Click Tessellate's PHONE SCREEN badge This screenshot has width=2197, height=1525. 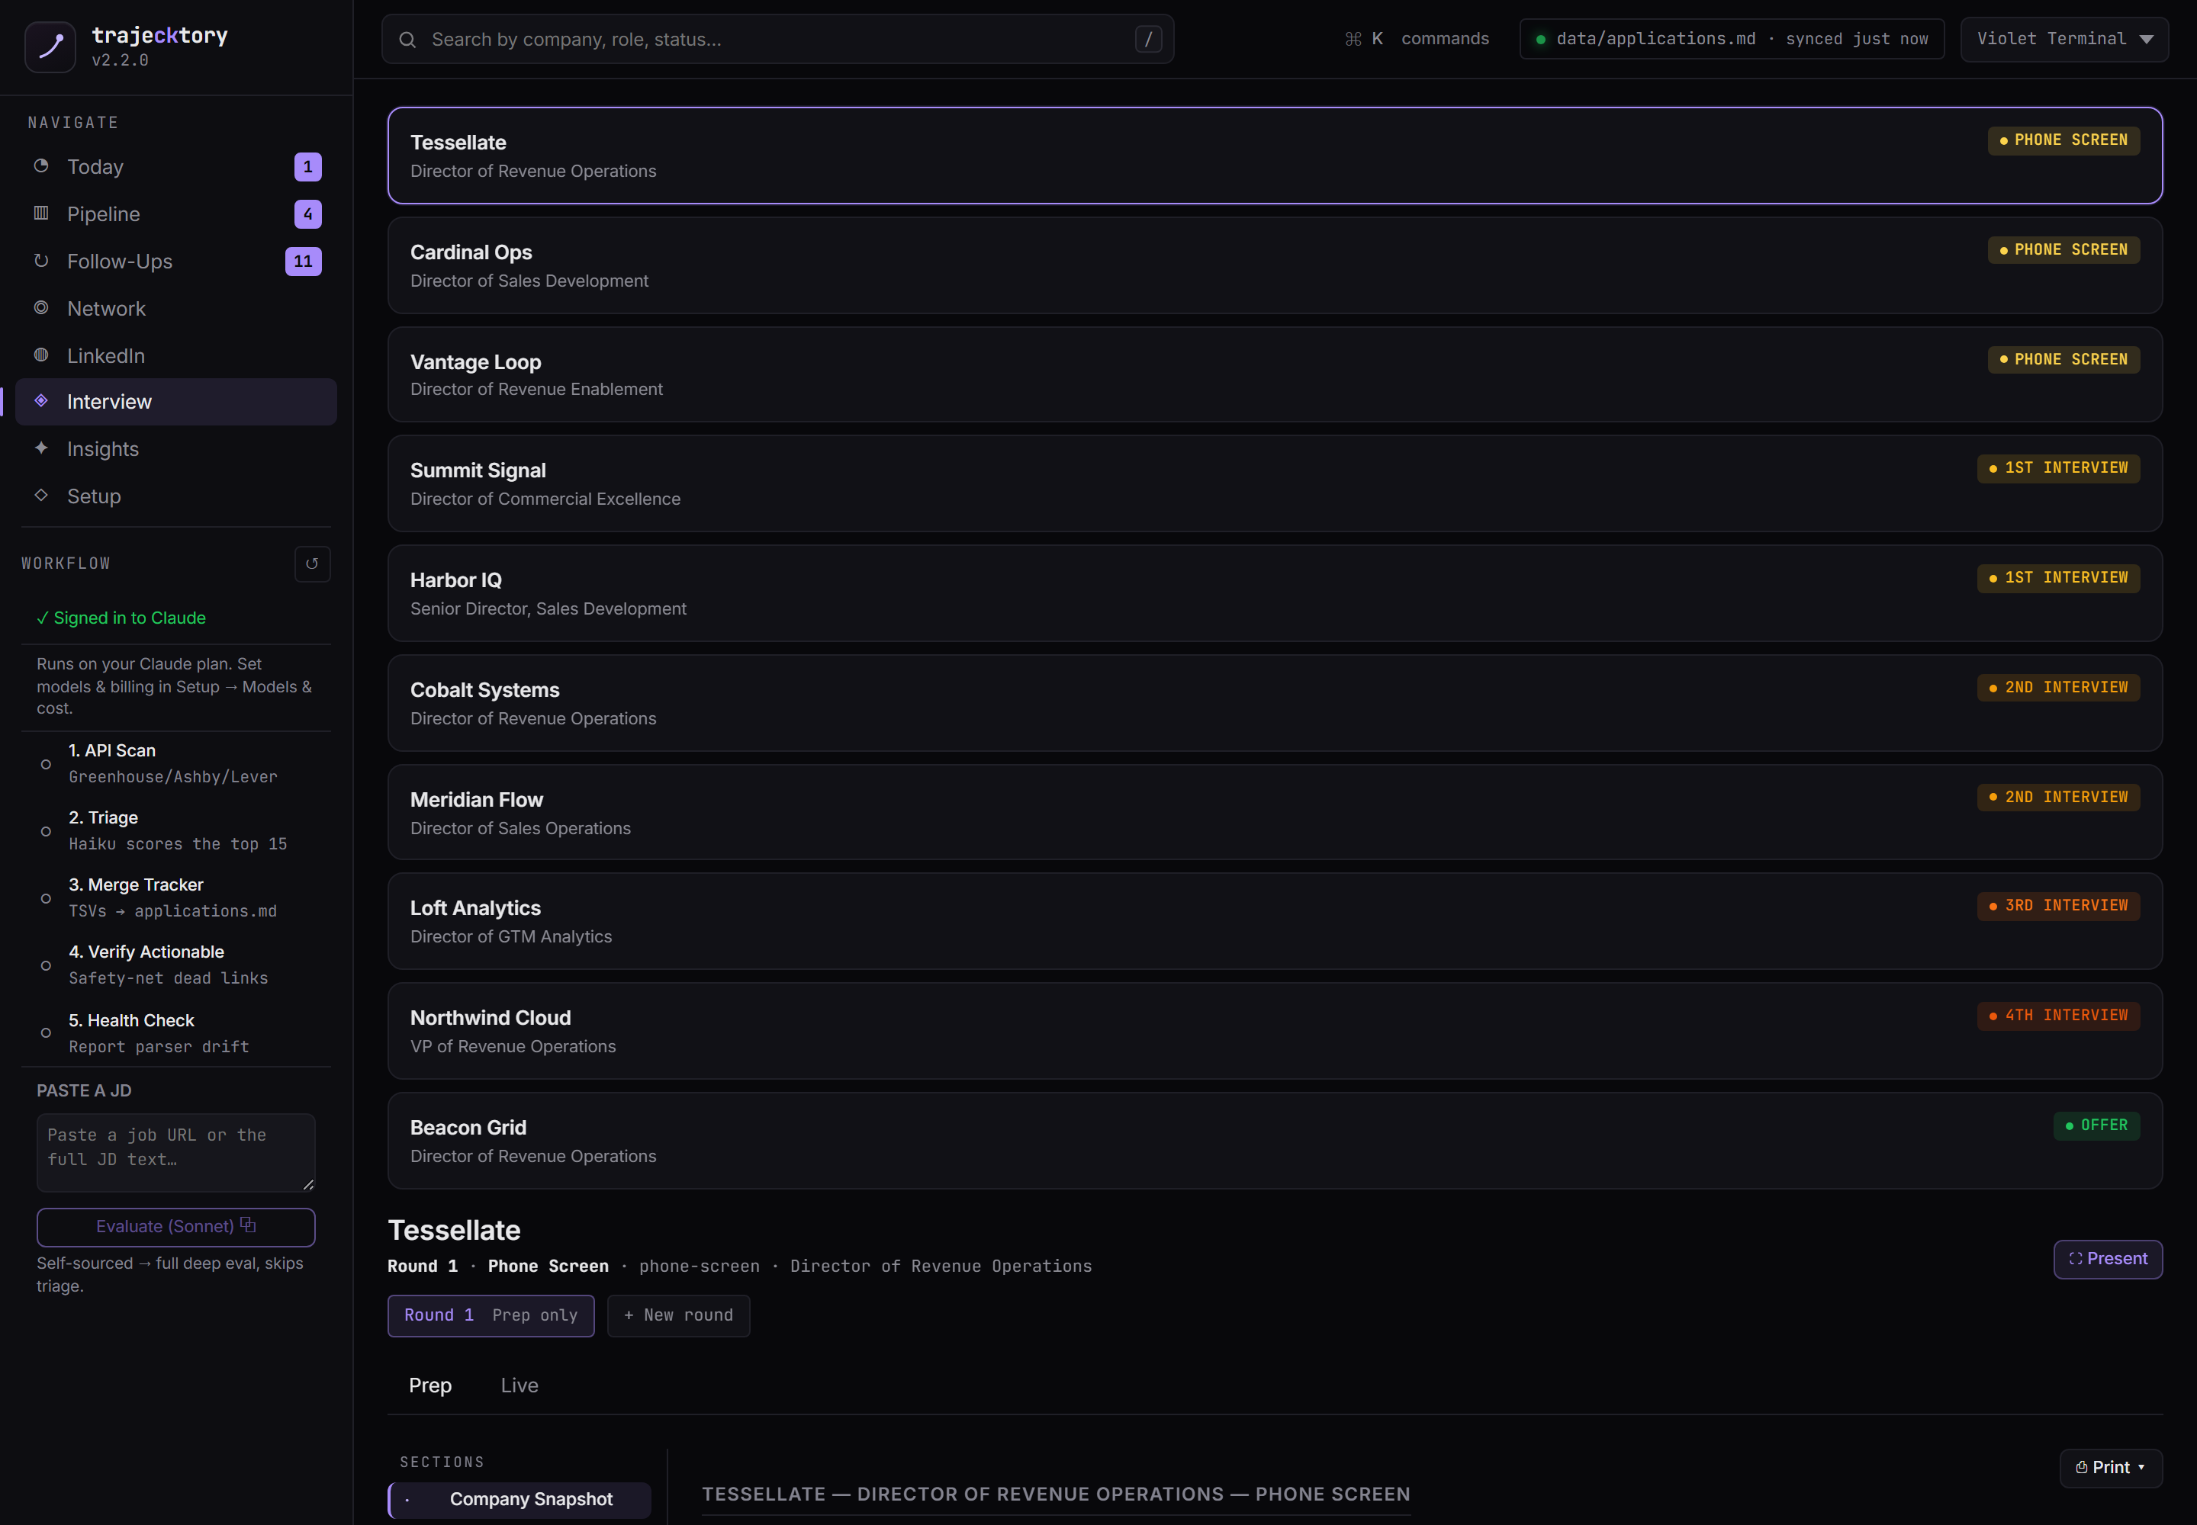click(2064, 140)
